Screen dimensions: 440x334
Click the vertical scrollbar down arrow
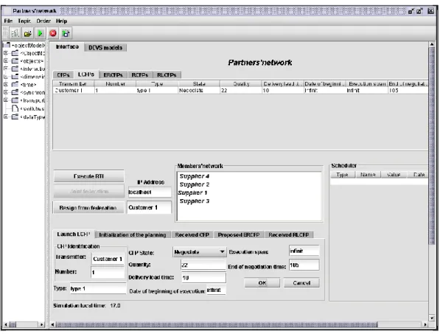(432, 318)
